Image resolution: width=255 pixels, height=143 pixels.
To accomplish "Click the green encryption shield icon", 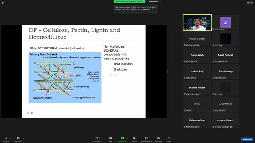I will click(x=3, y=3).
